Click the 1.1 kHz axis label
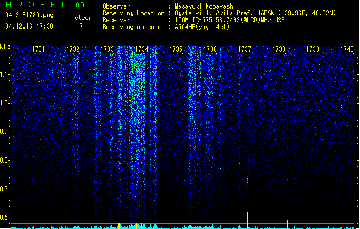 coord(5,74)
